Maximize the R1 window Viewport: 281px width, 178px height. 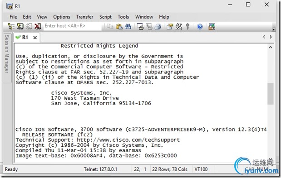[x=248, y=5]
